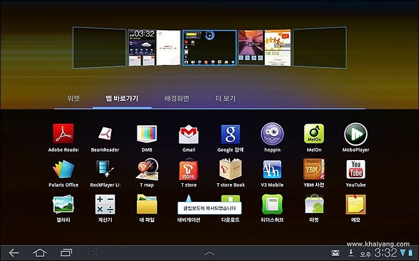Tap the battery status indicator
Image resolution: width=419 pixels, height=261 pixels.
click(410, 252)
